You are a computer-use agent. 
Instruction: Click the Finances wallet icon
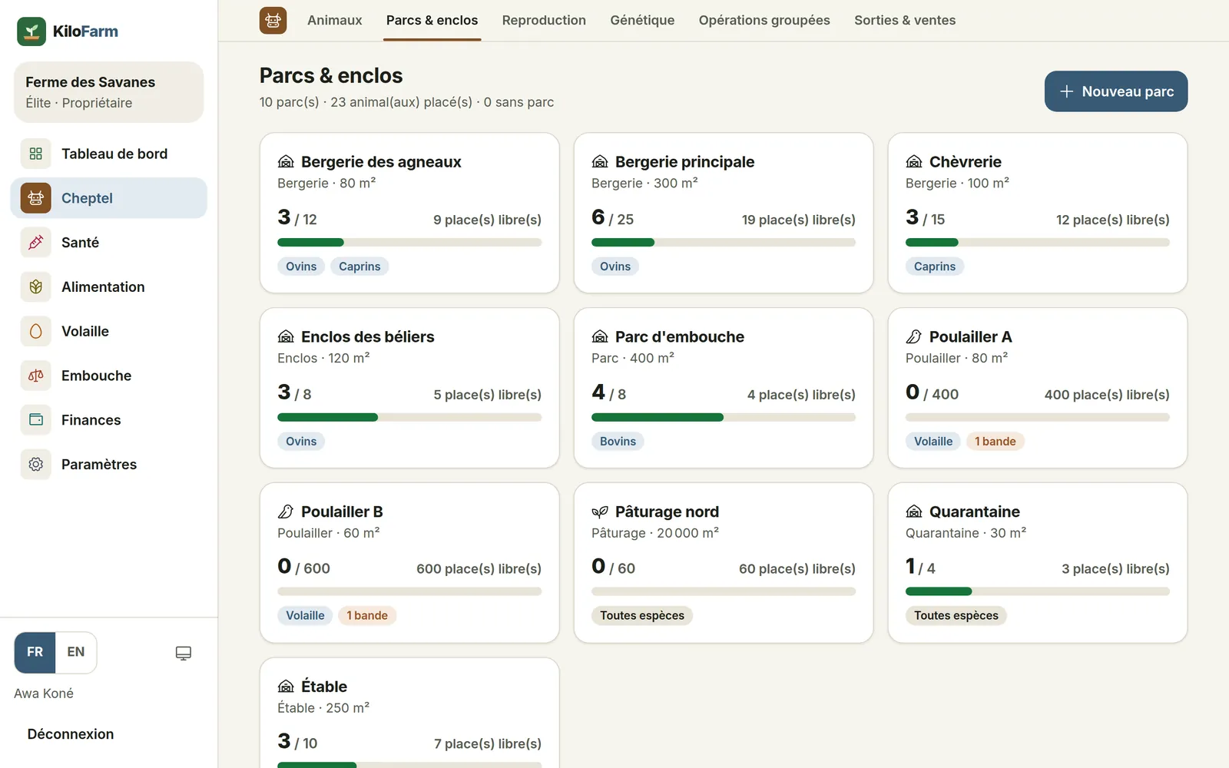tap(35, 420)
